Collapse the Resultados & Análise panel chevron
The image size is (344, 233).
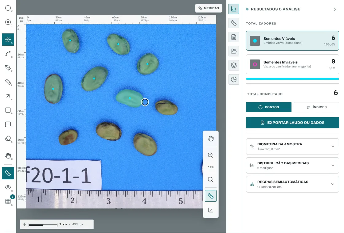click(x=334, y=9)
